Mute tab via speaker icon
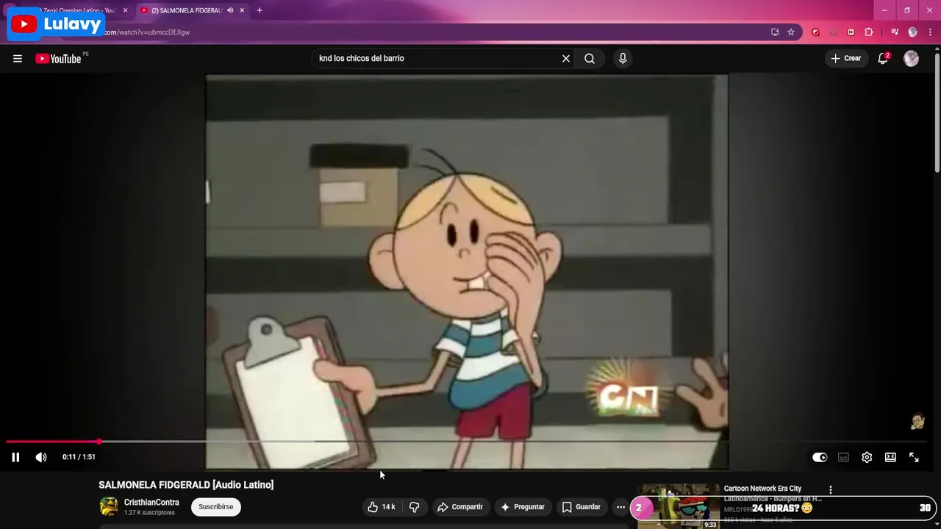Screen dimensions: 941x529 coord(230,10)
